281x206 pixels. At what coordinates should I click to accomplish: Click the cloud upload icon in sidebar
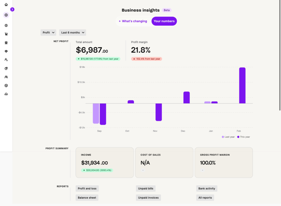6,94
